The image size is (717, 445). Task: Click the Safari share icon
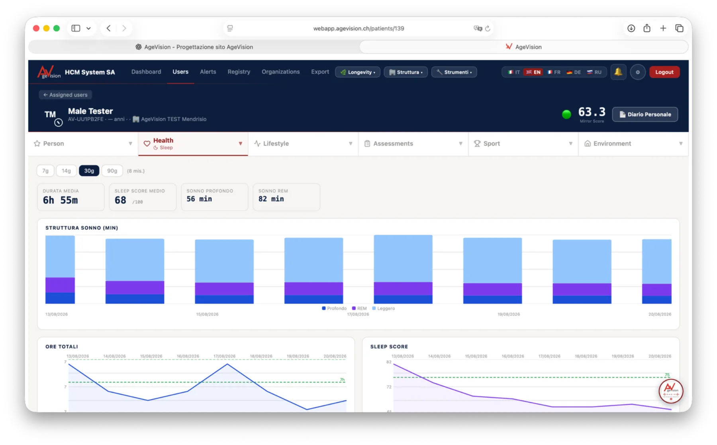click(x=647, y=28)
